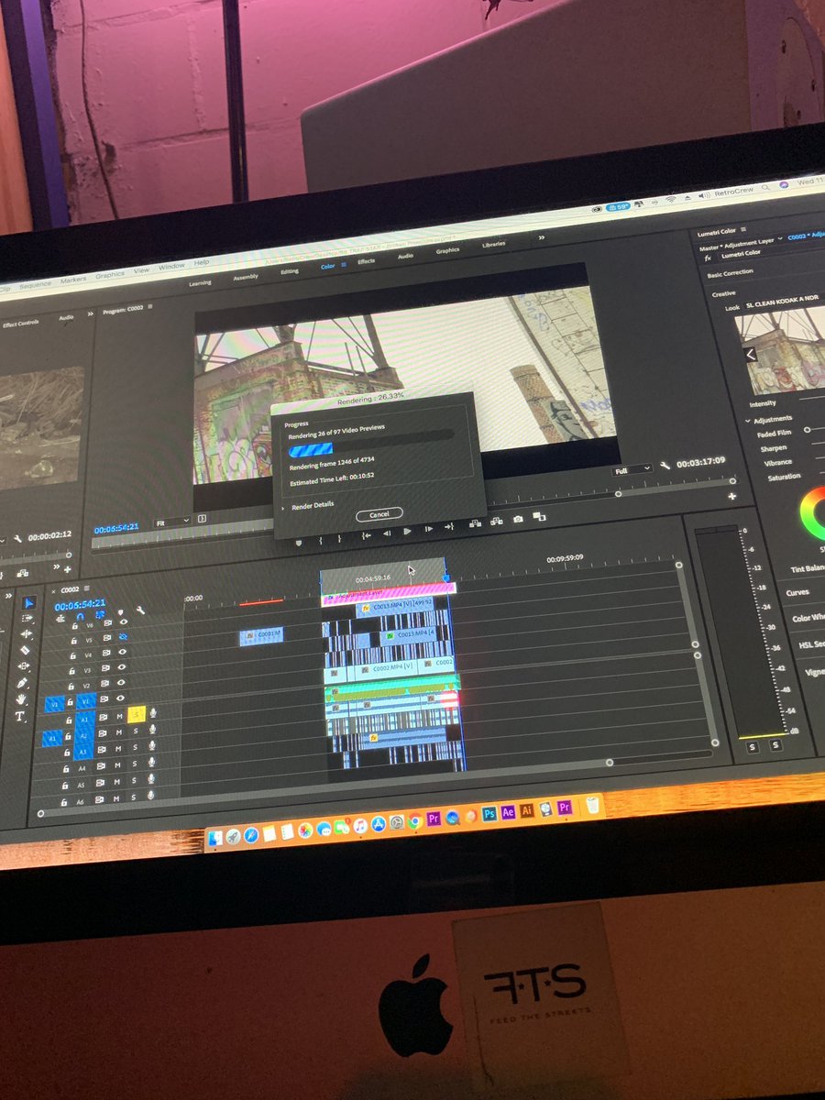Click the Comparison View icon
825x1100 pixels.
pos(539,517)
